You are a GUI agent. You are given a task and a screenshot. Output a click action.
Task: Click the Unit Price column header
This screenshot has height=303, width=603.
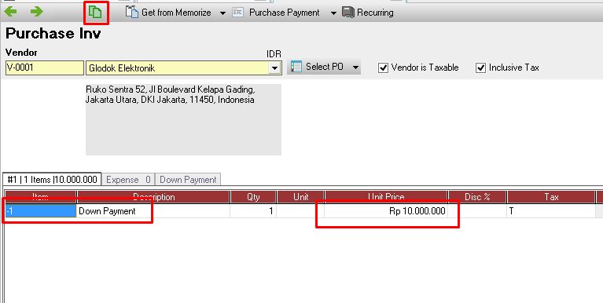point(386,197)
